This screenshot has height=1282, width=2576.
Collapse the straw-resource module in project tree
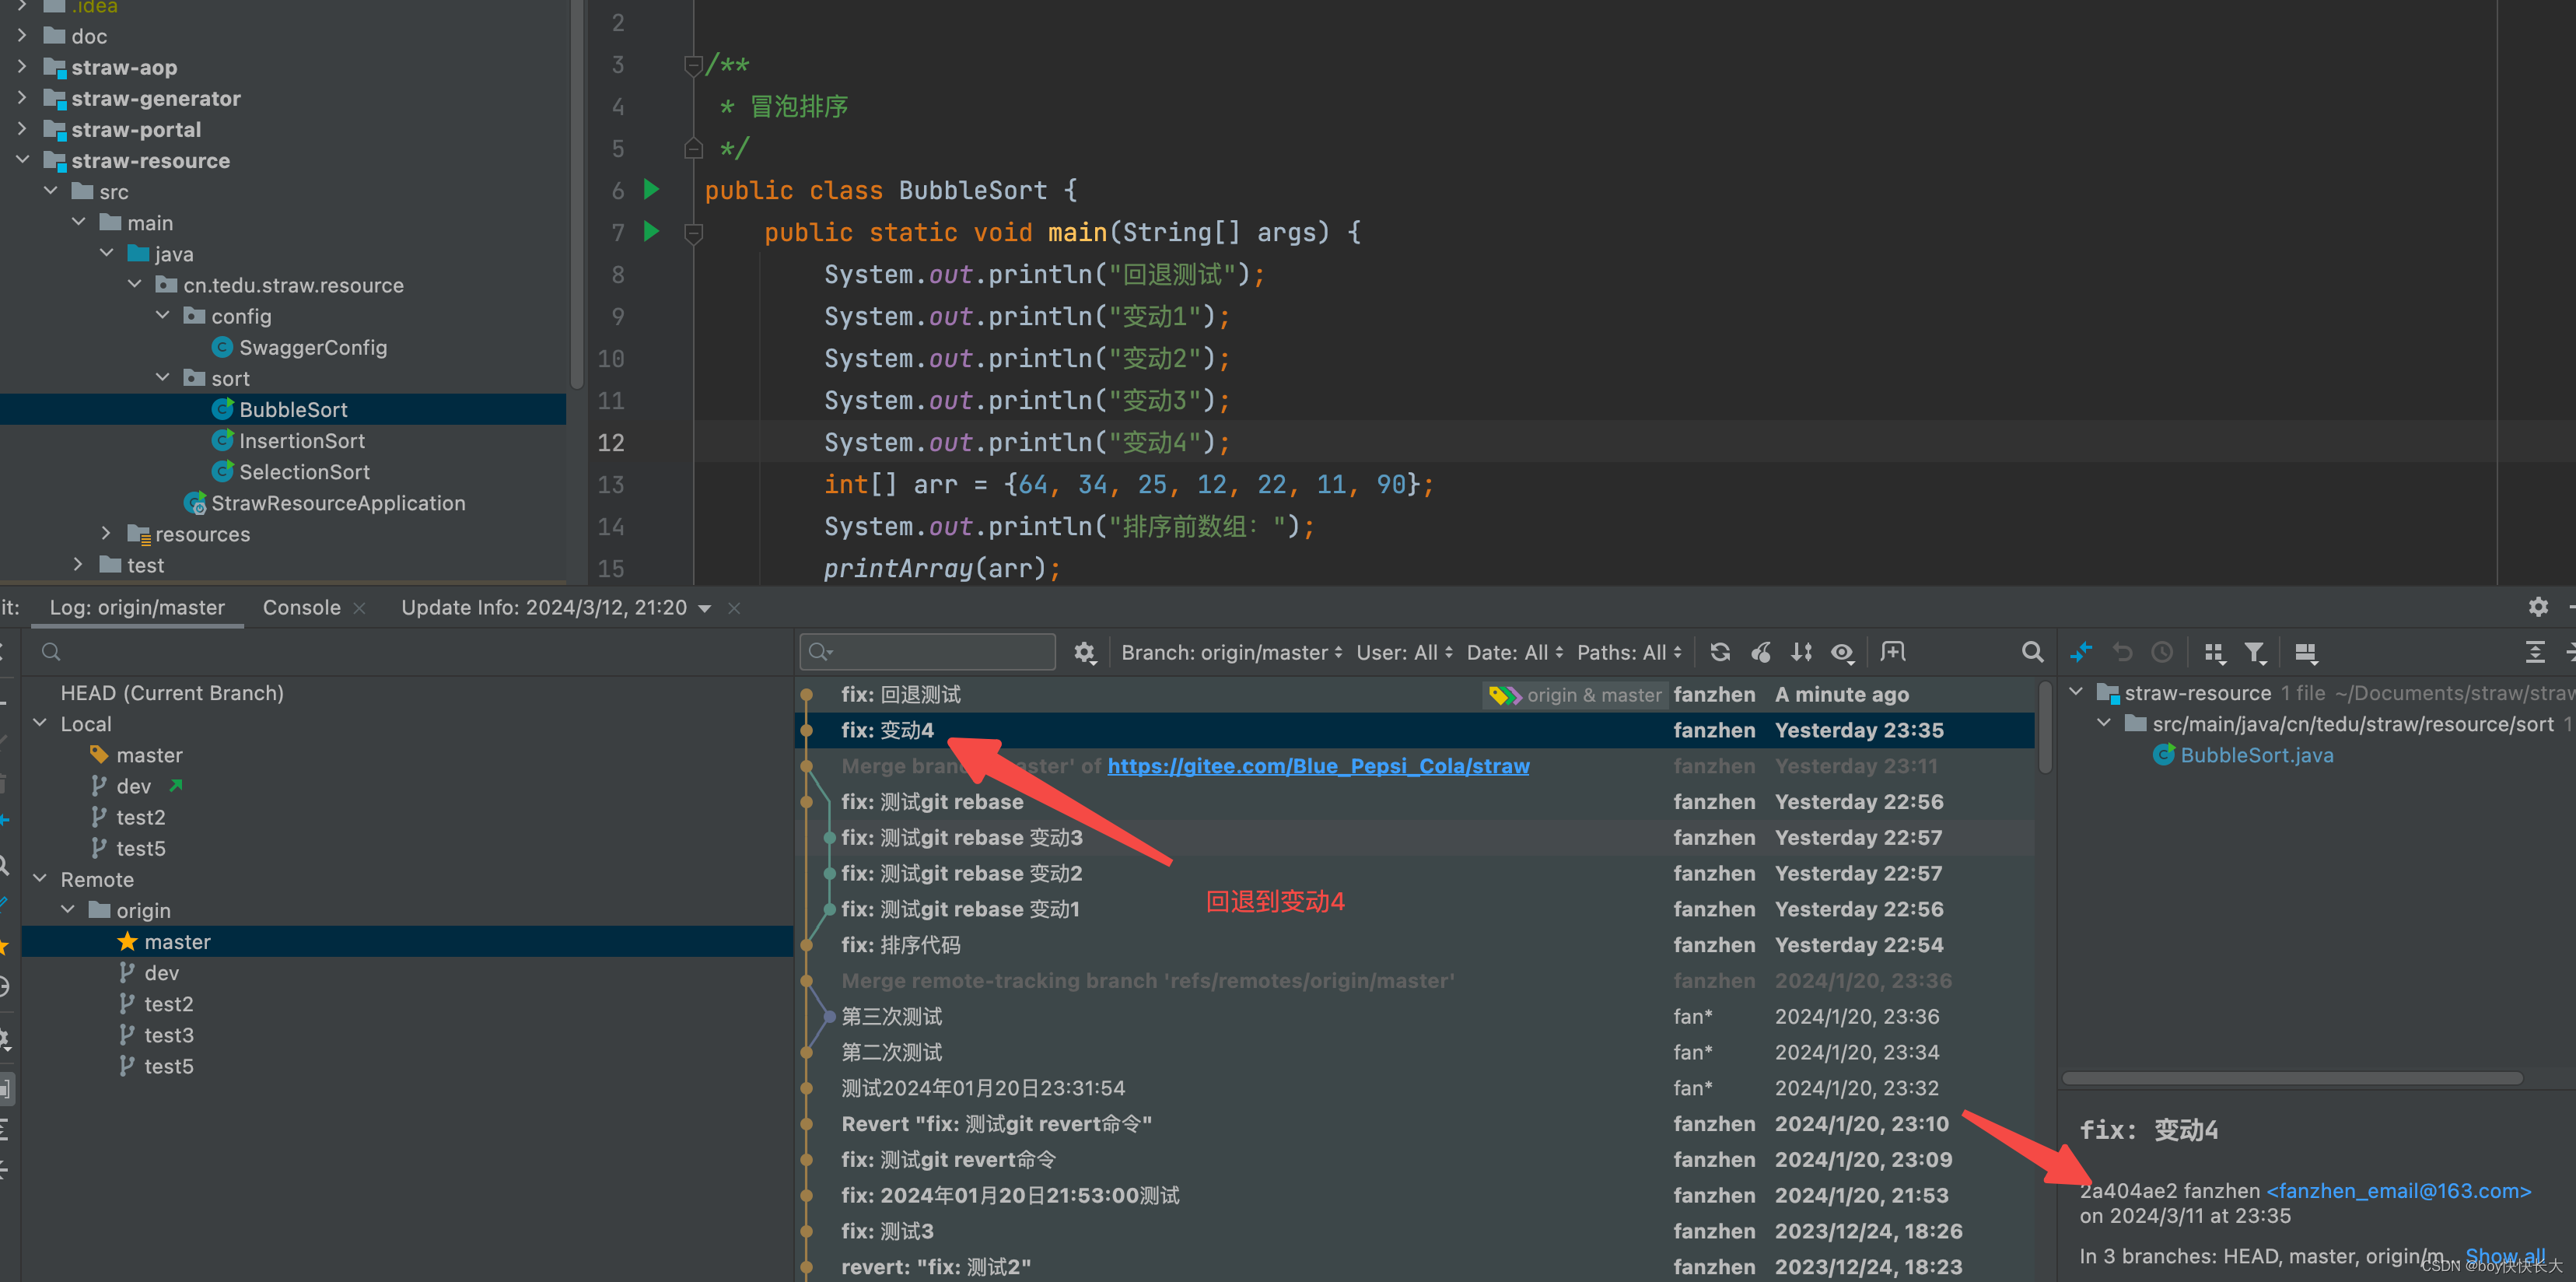point(23,160)
